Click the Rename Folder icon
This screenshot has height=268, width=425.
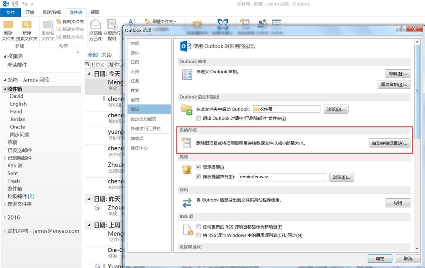[48, 25]
